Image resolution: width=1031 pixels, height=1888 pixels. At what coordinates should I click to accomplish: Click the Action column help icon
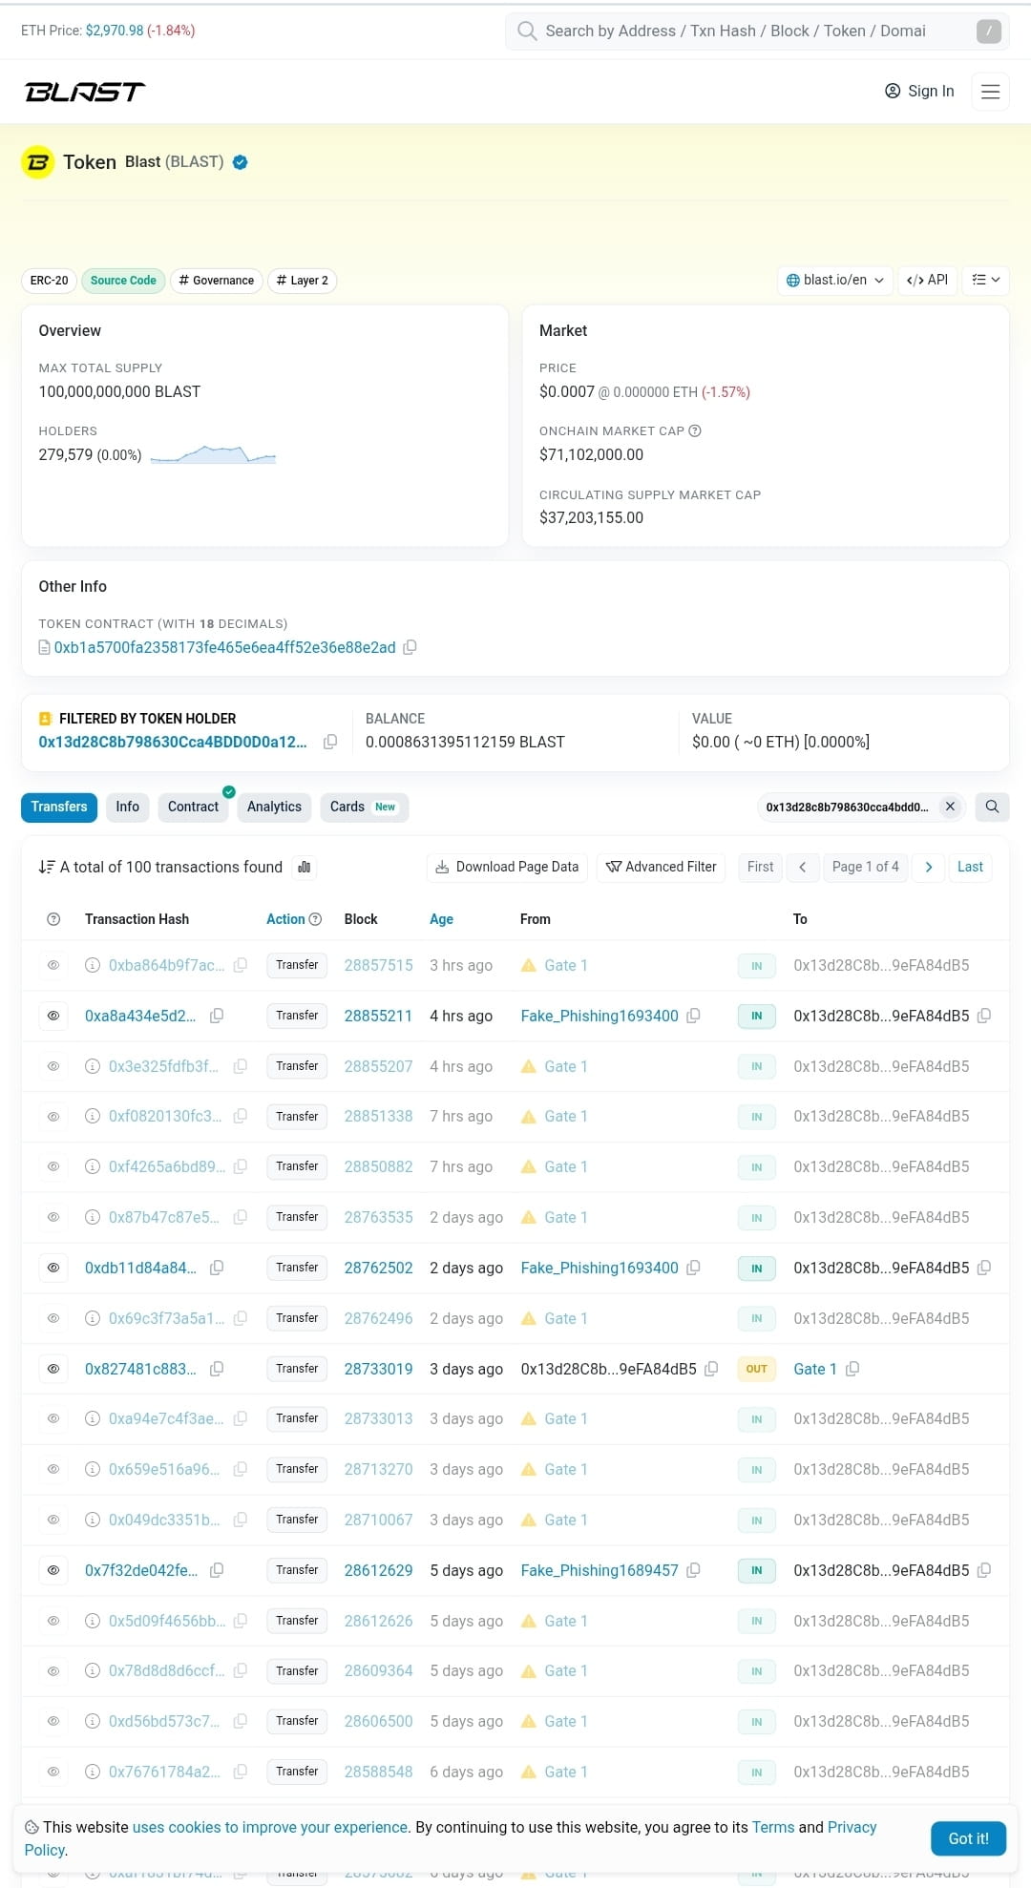(x=316, y=919)
